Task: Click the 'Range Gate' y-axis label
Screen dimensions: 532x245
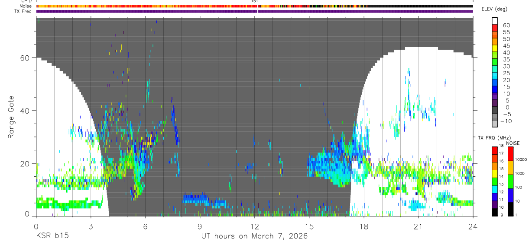Action: [12, 117]
